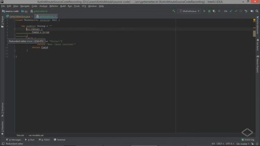This screenshot has width=260, height=146.
Task: Open the Project tool window sidebar button
Action: (x=2, y=21)
